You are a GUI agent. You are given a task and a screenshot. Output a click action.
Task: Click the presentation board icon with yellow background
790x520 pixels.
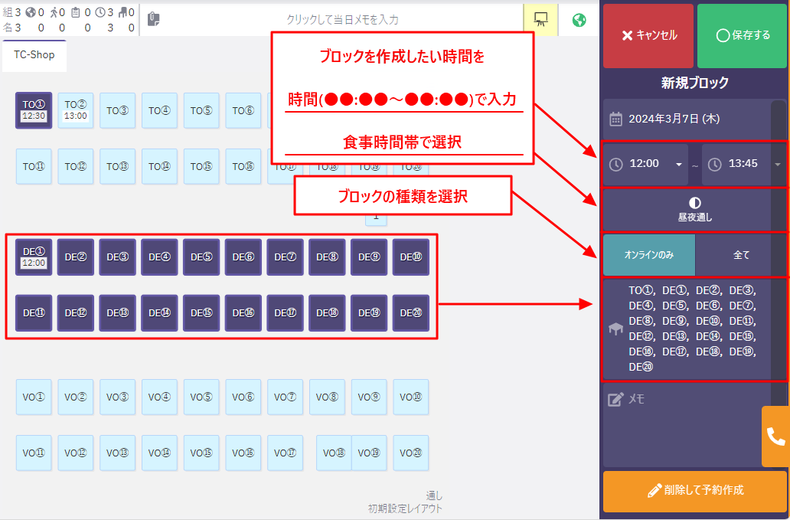pyautogui.click(x=540, y=20)
